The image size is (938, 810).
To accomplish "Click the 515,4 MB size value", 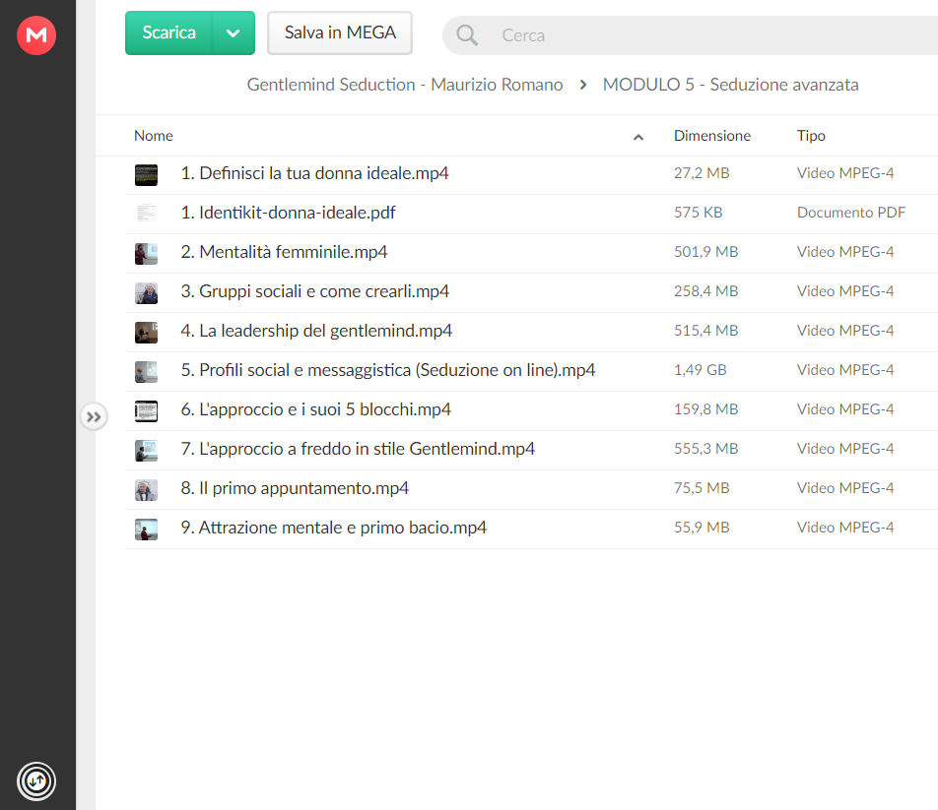I will (x=705, y=331).
